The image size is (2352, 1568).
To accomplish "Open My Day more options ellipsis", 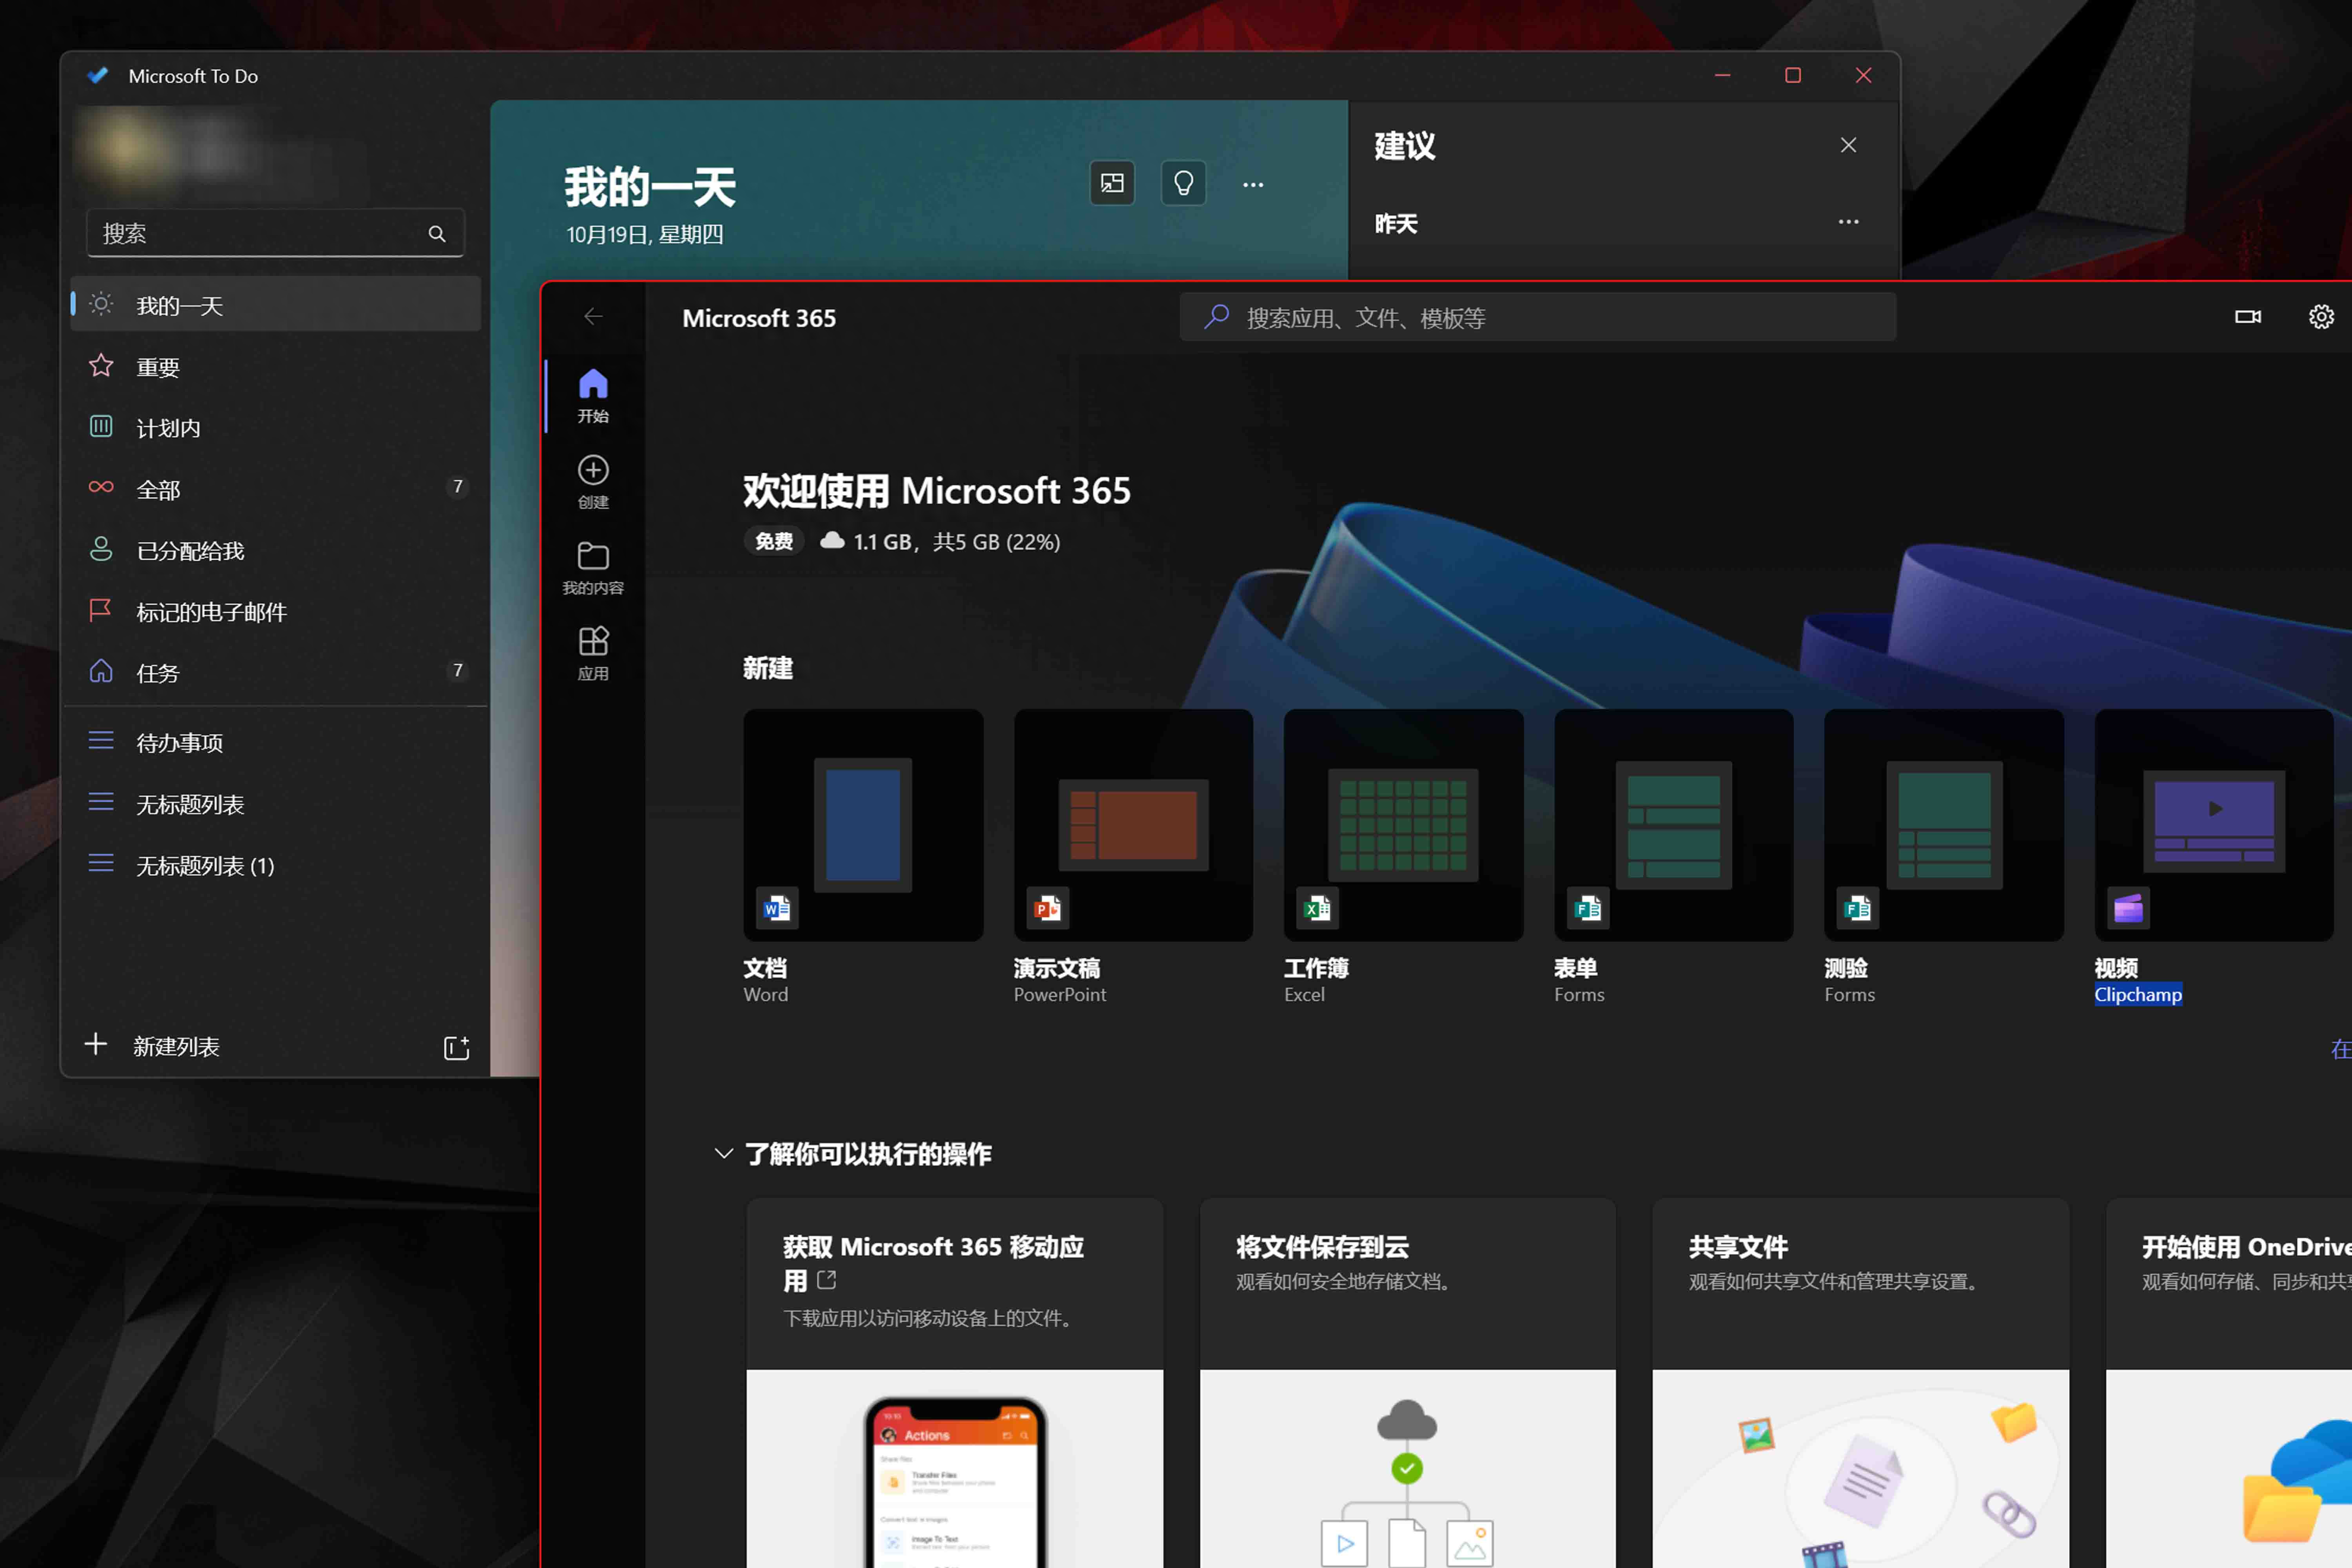I will pyautogui.click(x=1252, y=184).
